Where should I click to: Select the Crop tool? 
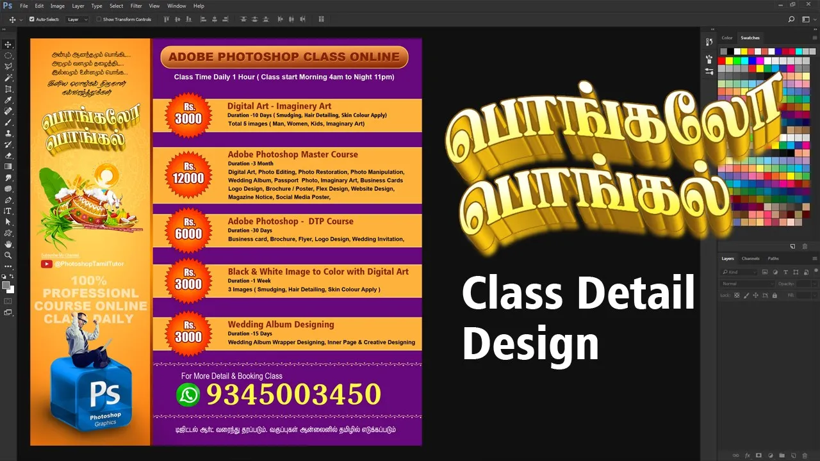tap(8, 89)
